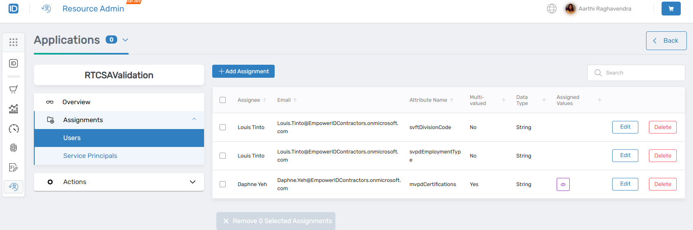Viewport: 693px width, 230px height.
Task: Open the gauge dashboard icon in sidebar
Action: (x=13, y=129)
